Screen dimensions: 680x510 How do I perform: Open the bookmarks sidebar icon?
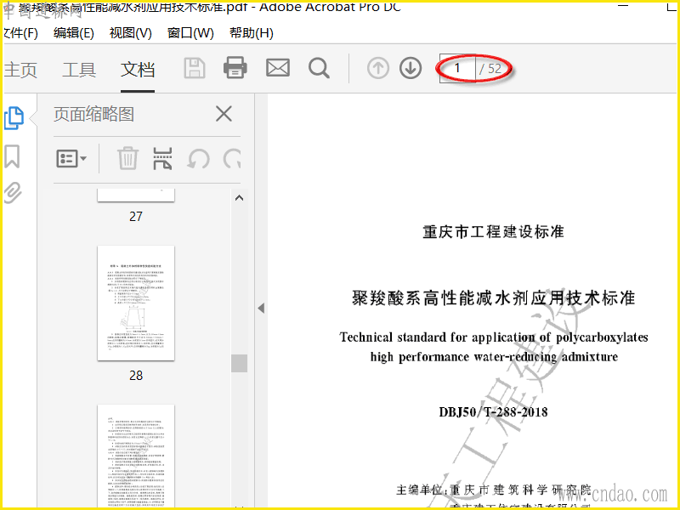tap(12, 156)
